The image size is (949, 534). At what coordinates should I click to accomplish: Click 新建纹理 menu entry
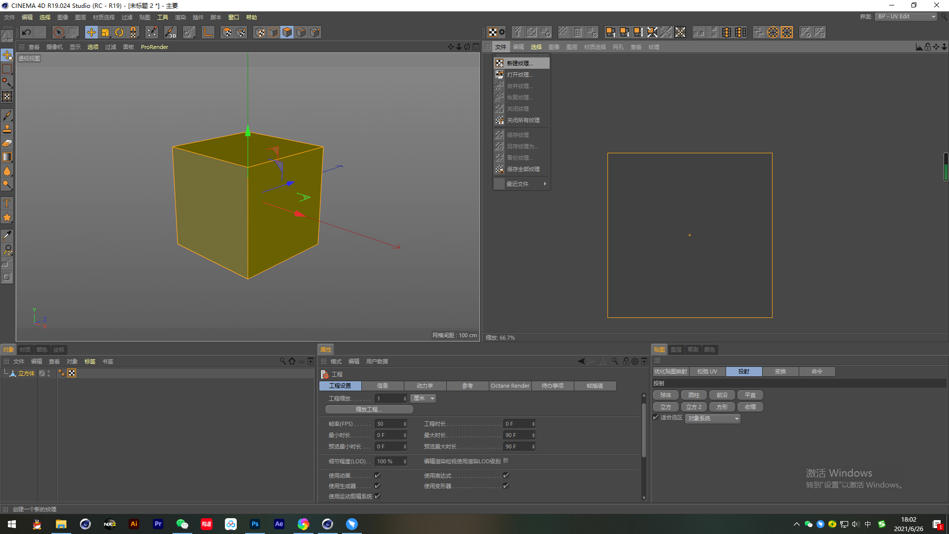click(x=519, y=63)
